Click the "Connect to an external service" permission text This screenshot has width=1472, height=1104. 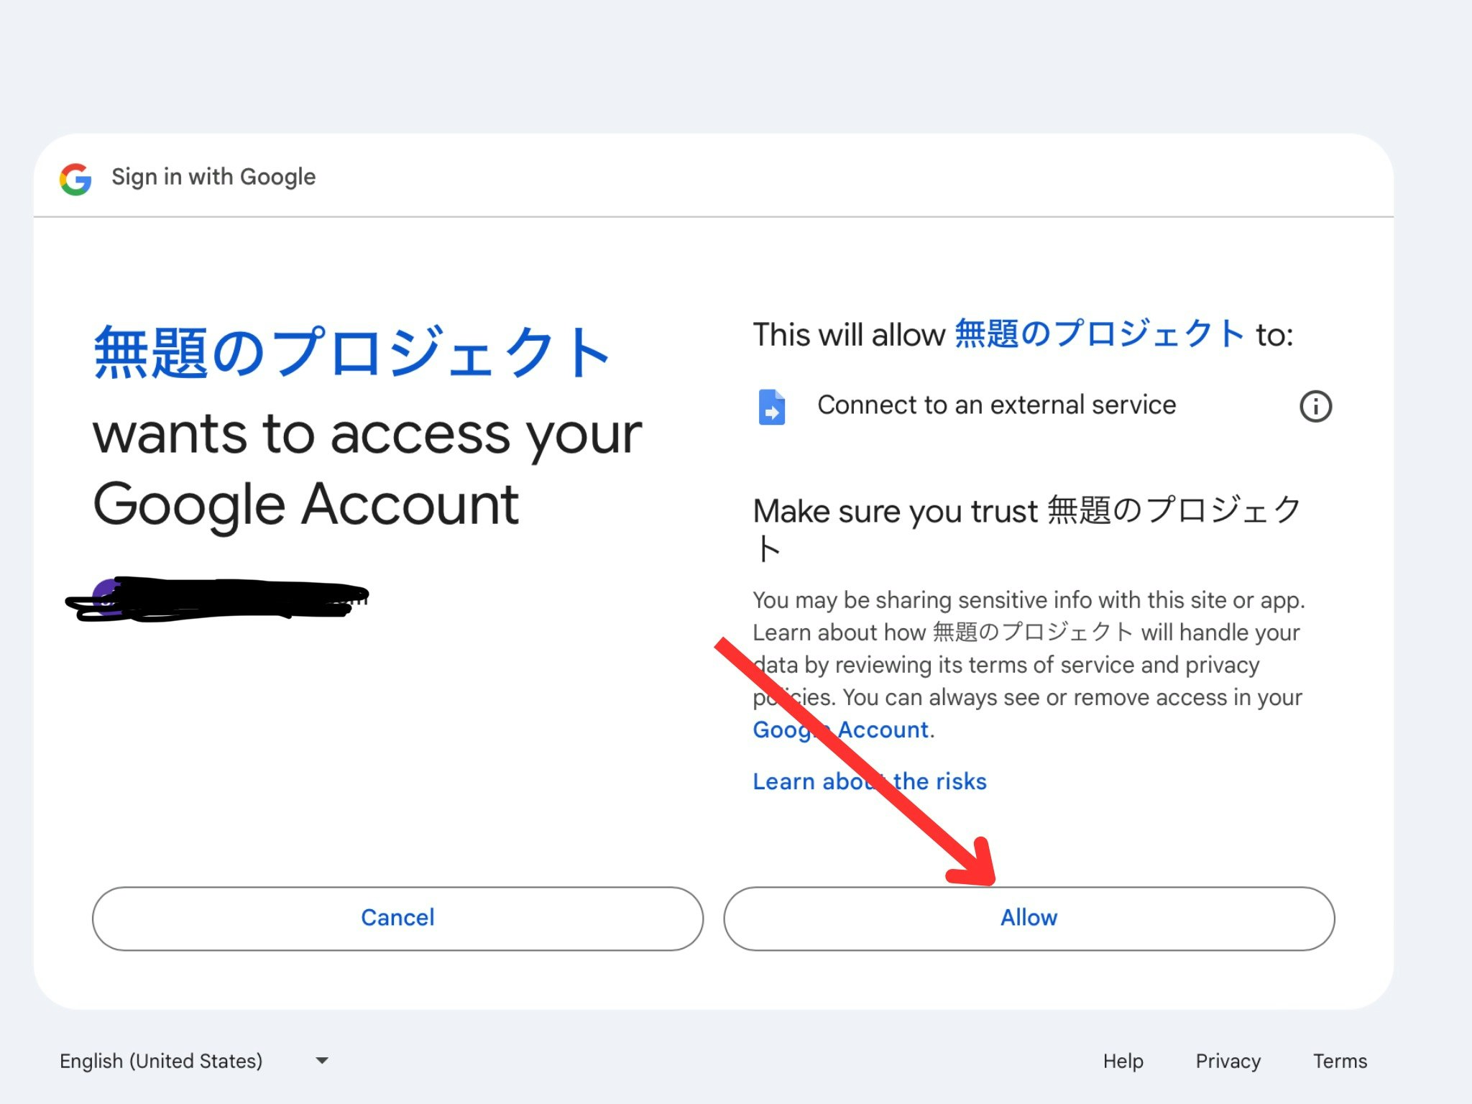click(996, 405)
